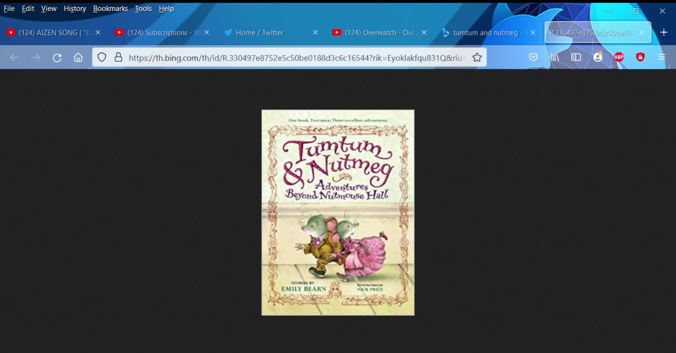Go forward one page
676x353 pixels.
tap(36, 58)
